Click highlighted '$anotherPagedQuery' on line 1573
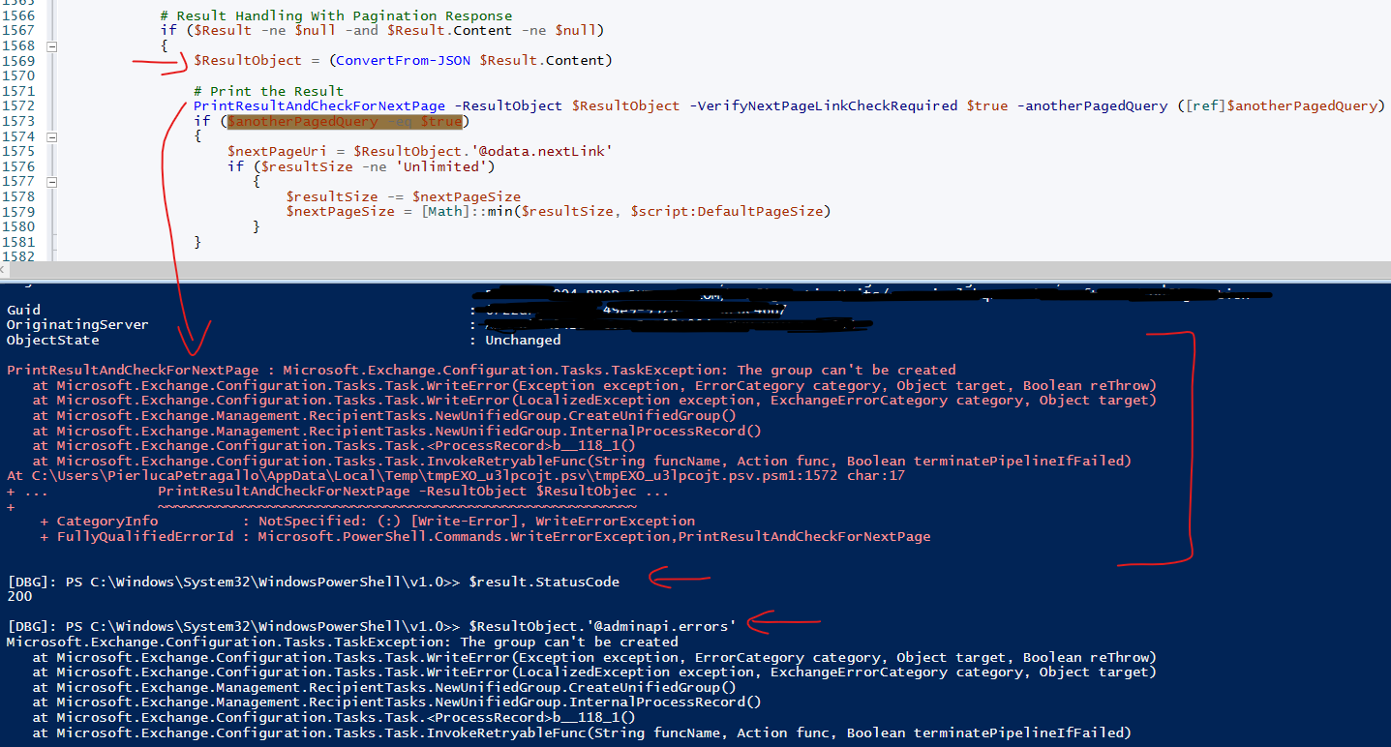1391x747 pixels. [x=303, y=121]
